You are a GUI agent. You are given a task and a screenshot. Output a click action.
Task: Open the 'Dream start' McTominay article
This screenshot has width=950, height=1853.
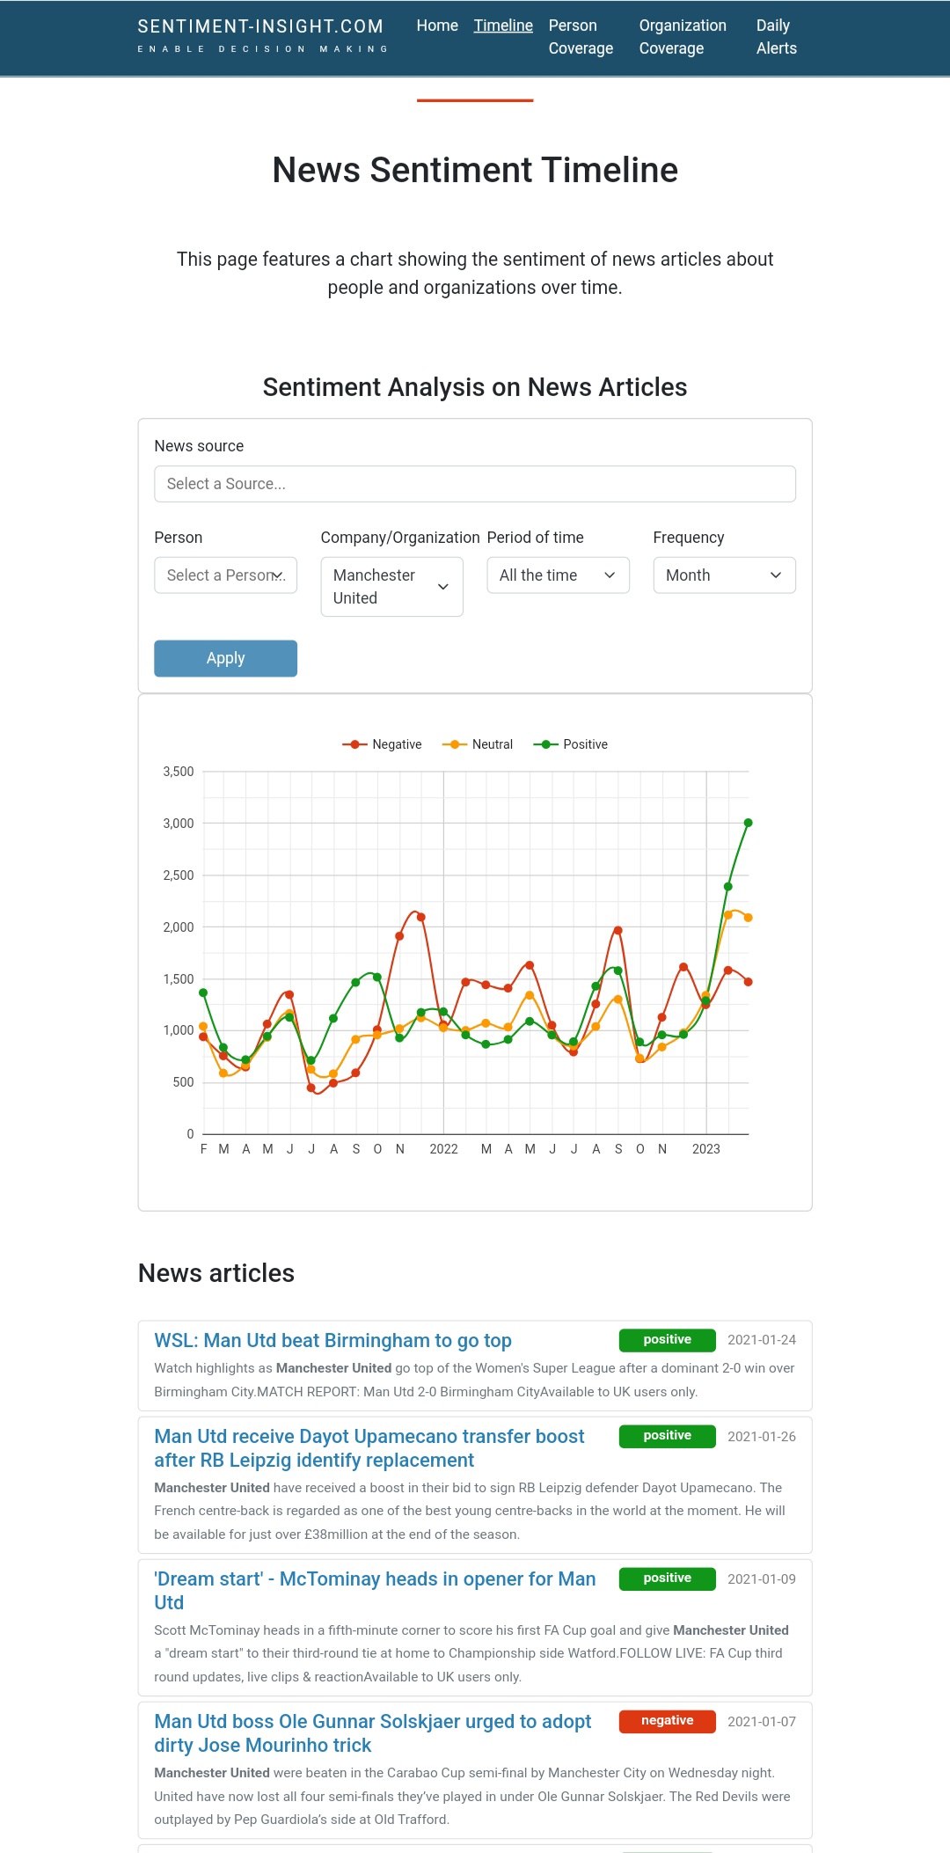tap(376, 1591)
